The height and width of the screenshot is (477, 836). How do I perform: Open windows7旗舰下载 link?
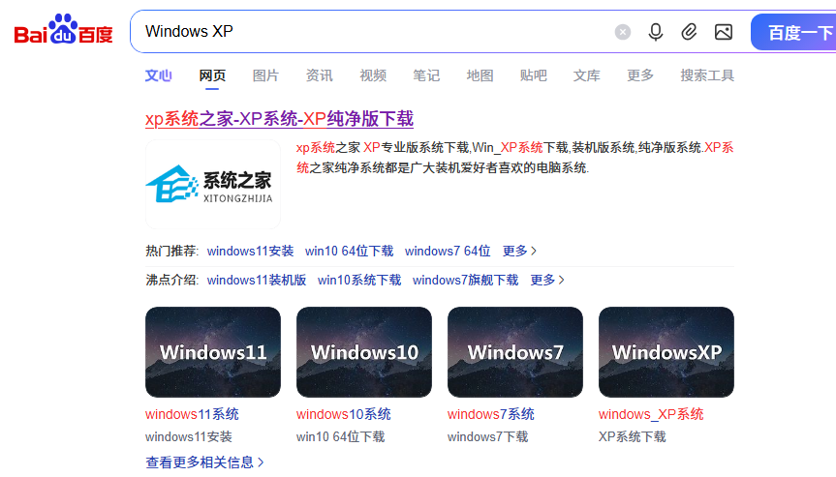point(465,280)
